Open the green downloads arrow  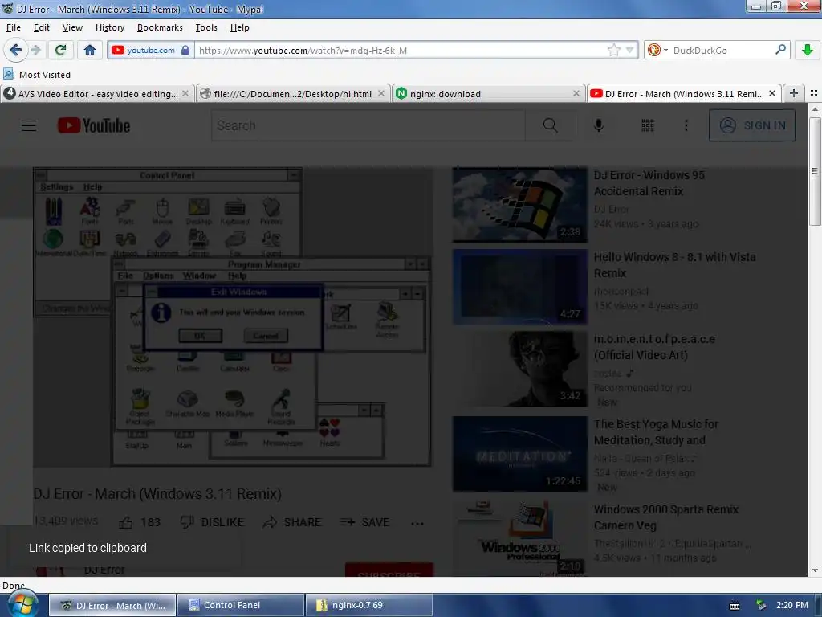(x=808, y=50)
